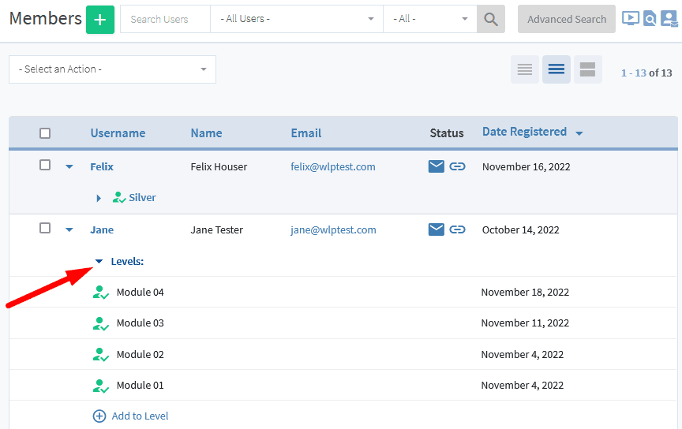Image resolution: width=682 pixels, height=429 pixels.
Task: Sort by Email column header
Action: click(x=306, y=133)
